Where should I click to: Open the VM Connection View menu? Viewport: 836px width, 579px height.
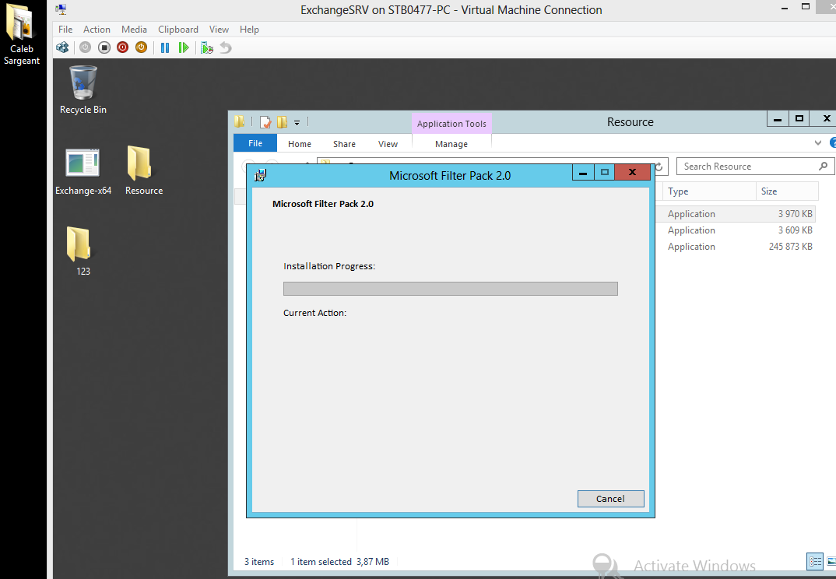point(219,30)
